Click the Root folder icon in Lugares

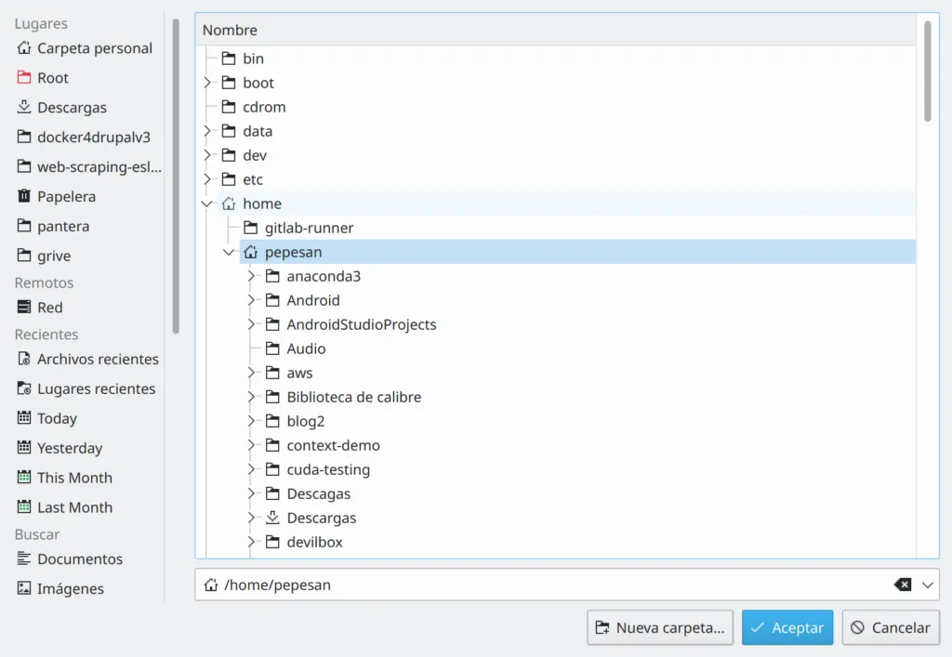(x=24, y=78)
